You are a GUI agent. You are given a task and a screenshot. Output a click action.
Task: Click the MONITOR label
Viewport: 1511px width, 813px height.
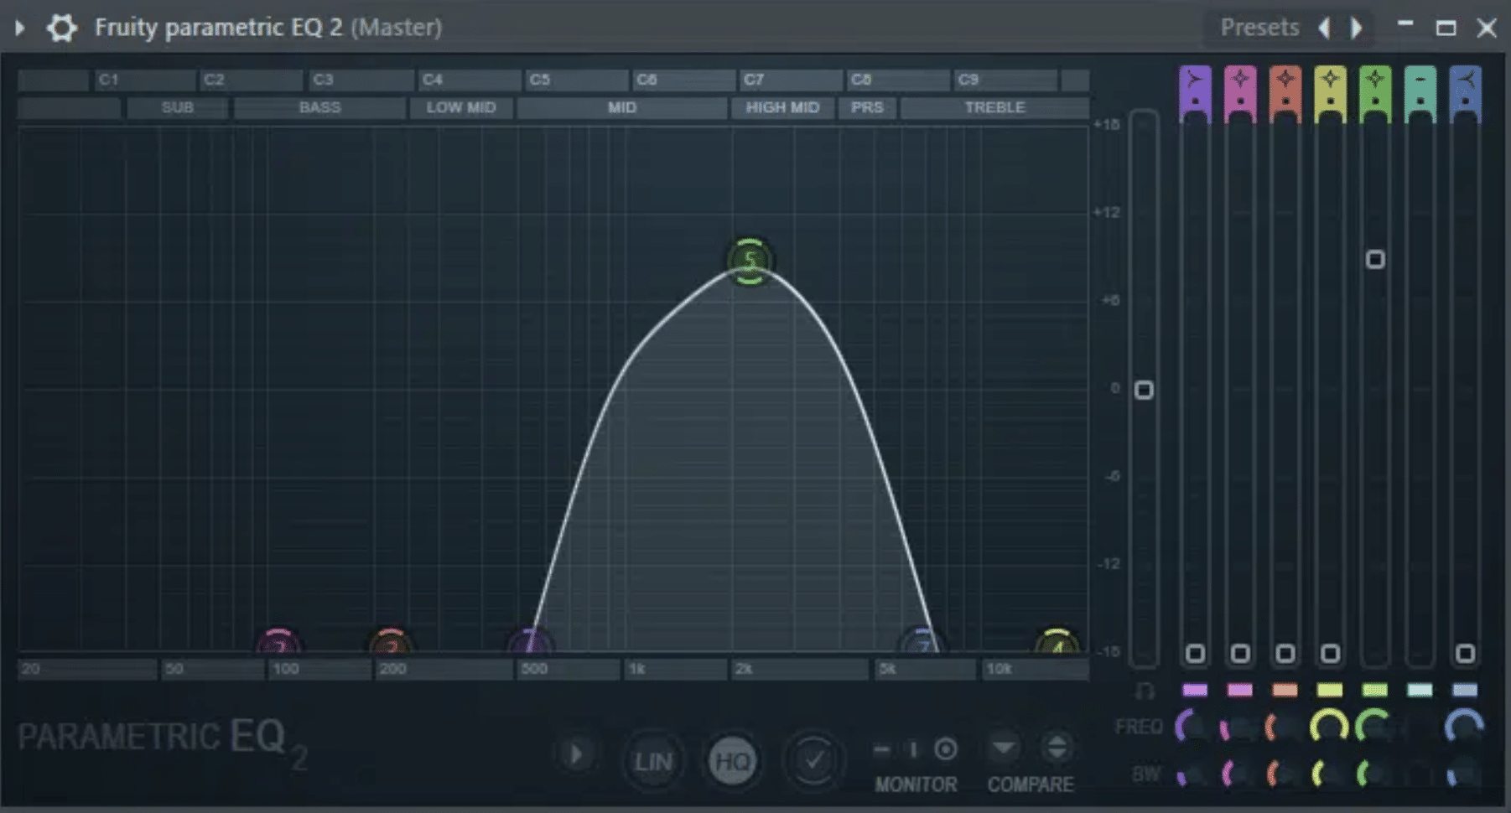916,785
